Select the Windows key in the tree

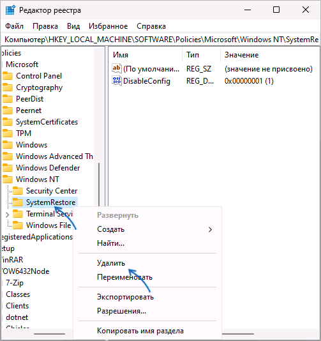(31, 145)
